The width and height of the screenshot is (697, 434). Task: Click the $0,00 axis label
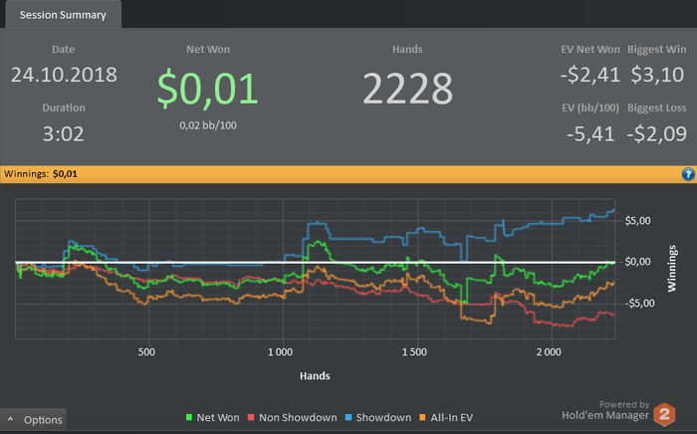click(637, 262)
